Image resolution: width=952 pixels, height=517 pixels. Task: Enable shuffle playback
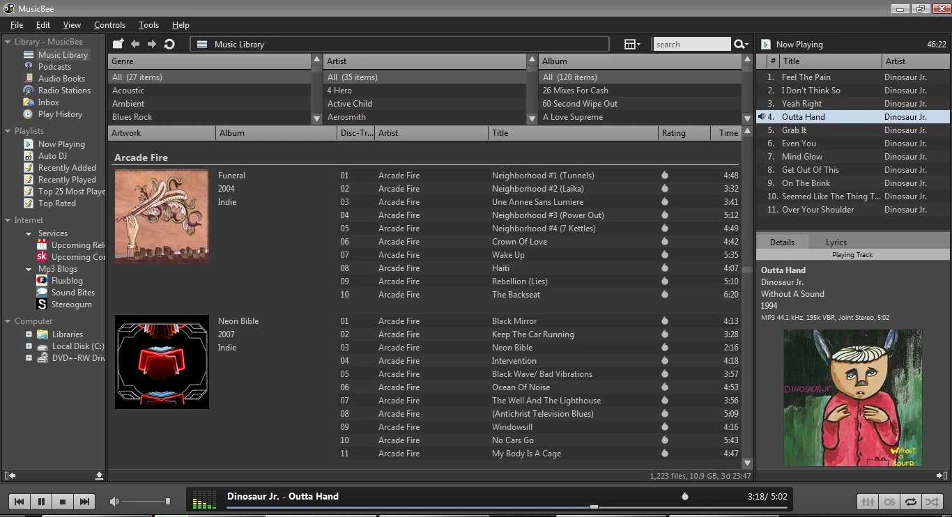pyautogui.click(x=932, y=502)
